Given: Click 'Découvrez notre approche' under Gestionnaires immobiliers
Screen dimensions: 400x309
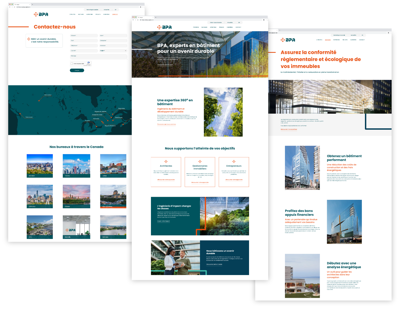Looking at the screenshot, I should pos(200,182).
